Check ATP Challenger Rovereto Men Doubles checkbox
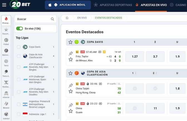The width and height of the screenshot is (187, 121). (x=19, y=92)
